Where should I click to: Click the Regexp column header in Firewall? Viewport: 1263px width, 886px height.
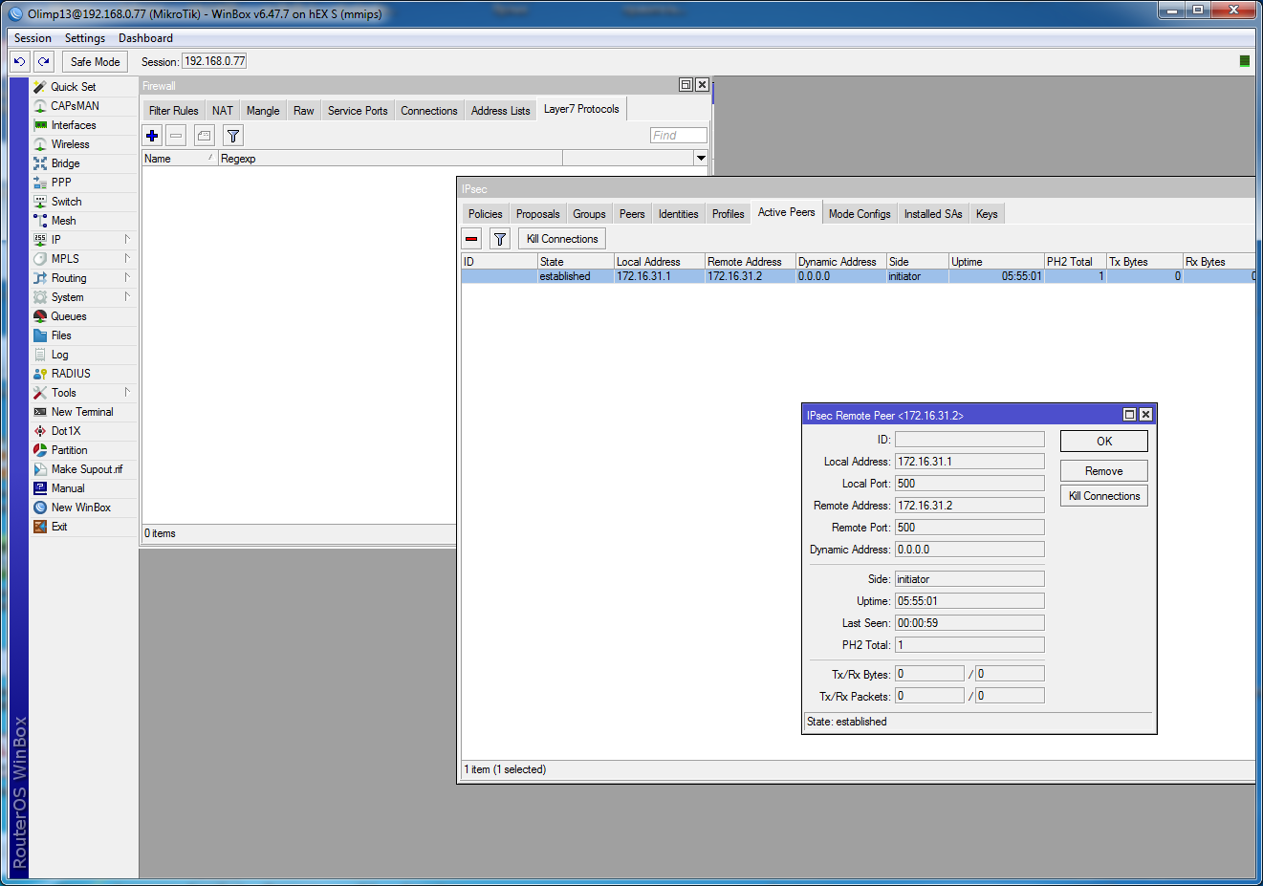[x=390, y=159]
